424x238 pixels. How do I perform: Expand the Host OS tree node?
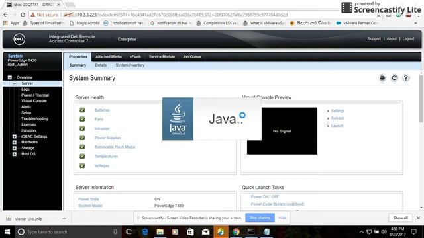coord(15,154)
